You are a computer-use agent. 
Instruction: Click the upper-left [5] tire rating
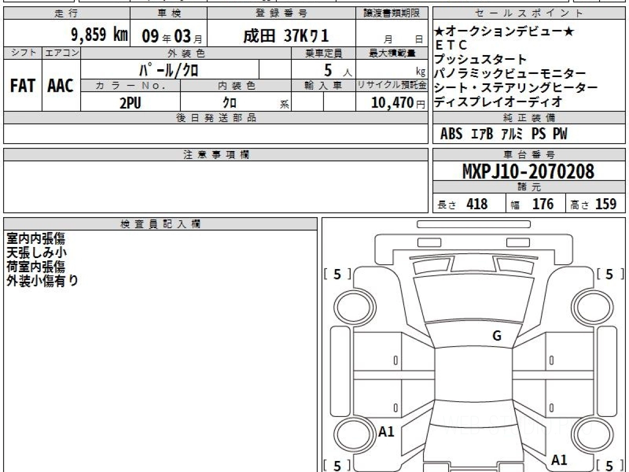point(337,274)
